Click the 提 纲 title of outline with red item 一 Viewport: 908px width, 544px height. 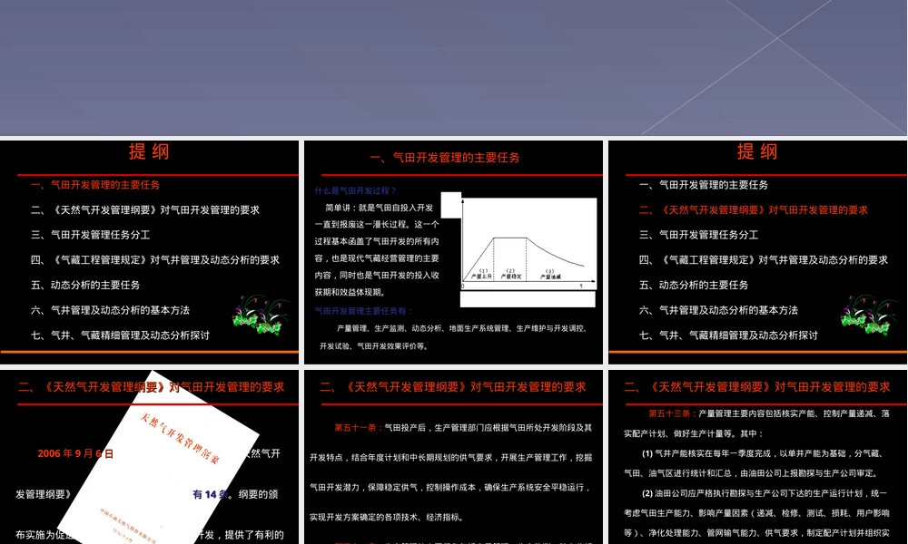coord(150,152)
